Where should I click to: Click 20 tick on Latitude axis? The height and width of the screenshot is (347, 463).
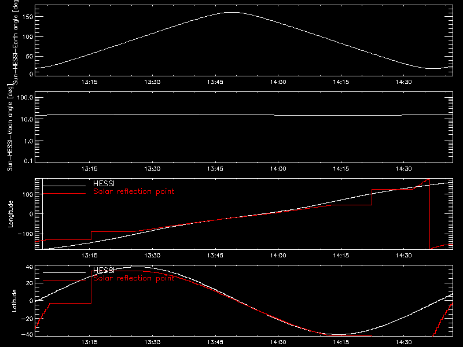(x=30, y=283)
